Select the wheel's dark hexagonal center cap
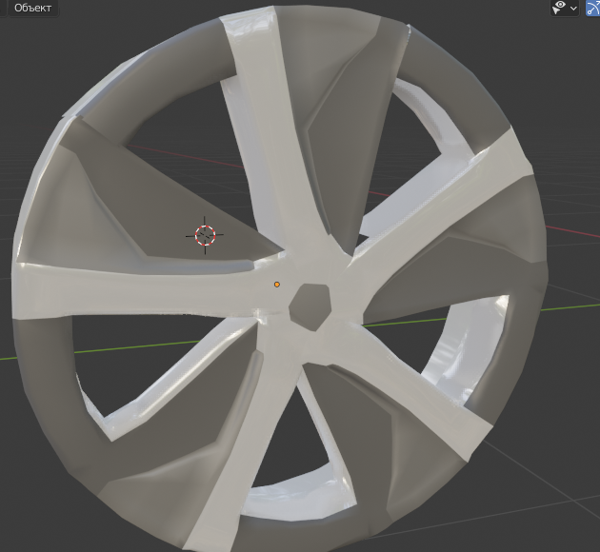Viewport: 600px width, 552px height. 310,307
